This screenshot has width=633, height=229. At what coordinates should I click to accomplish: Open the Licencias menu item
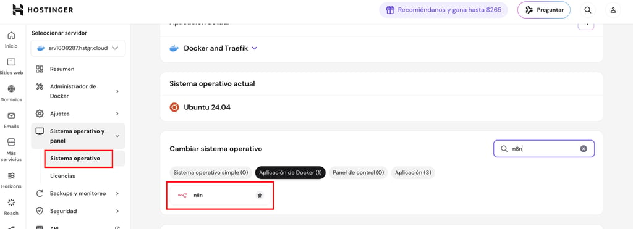(x=62, y=176)
